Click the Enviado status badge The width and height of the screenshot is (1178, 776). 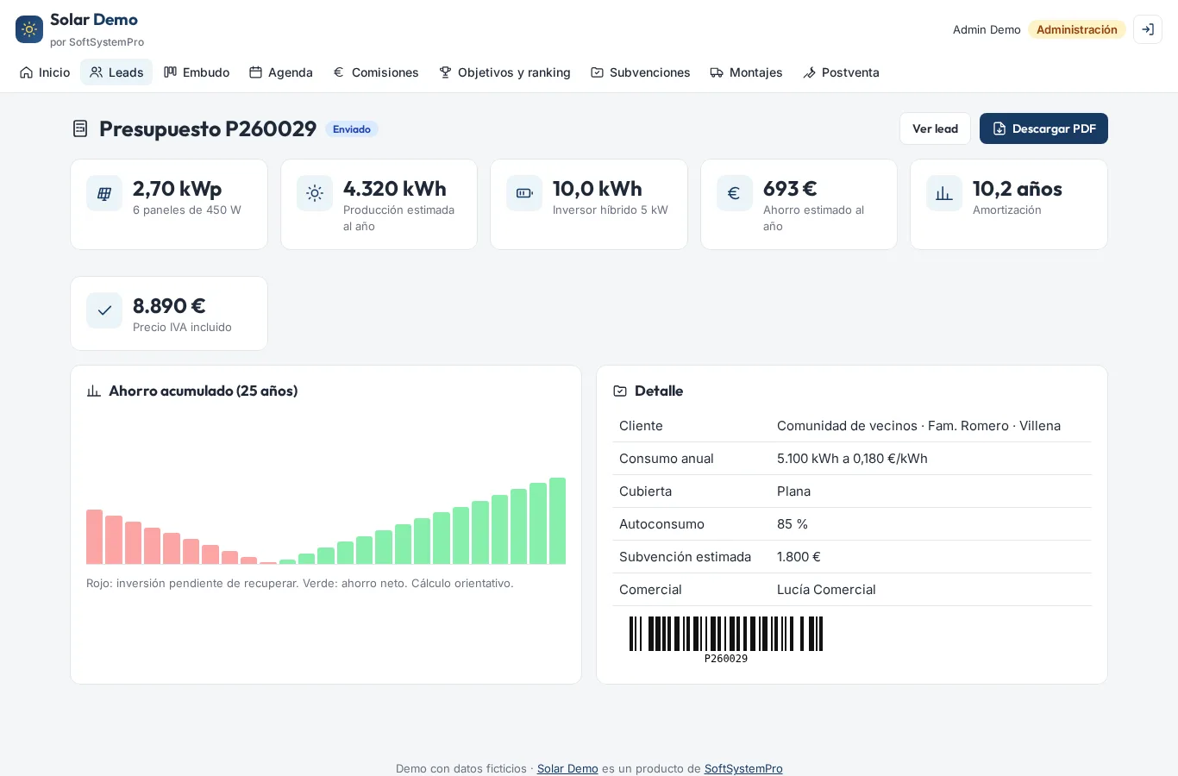pyautogui.click(x=352, y=129)
